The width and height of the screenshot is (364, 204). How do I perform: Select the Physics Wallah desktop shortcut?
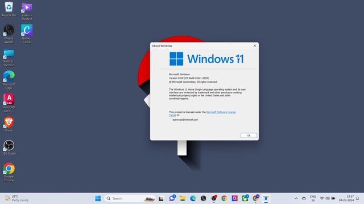tap(9, 34)
